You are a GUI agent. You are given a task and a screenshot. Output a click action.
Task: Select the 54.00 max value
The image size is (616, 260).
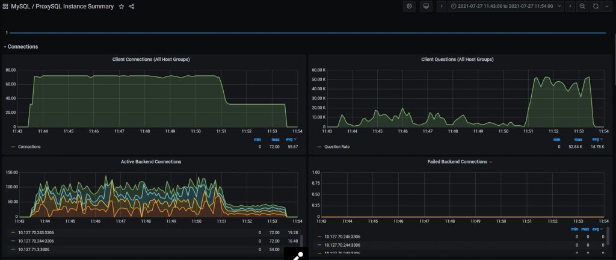click(274, 249)
